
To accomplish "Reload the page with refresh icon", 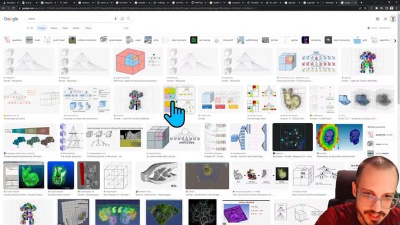I will coord(14,8).
